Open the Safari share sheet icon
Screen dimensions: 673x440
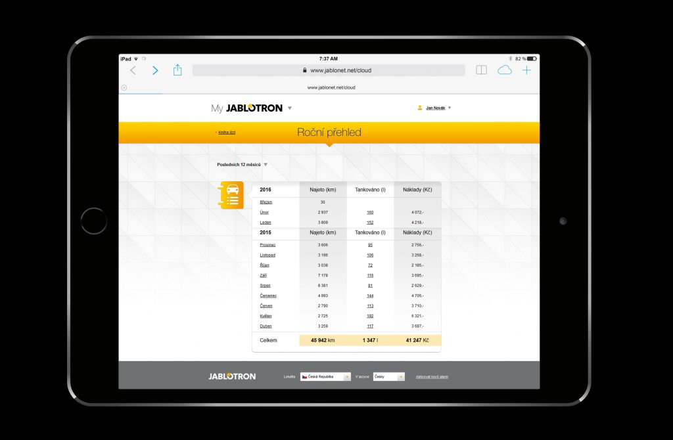(177, 70)
